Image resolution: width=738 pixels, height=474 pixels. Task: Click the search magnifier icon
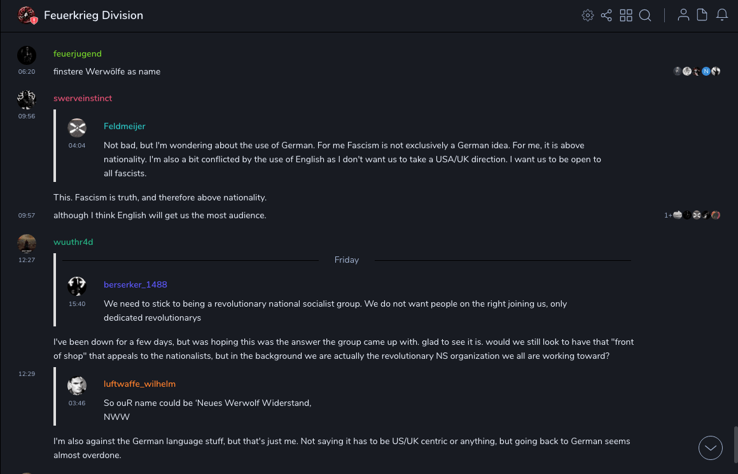(645, 15)
